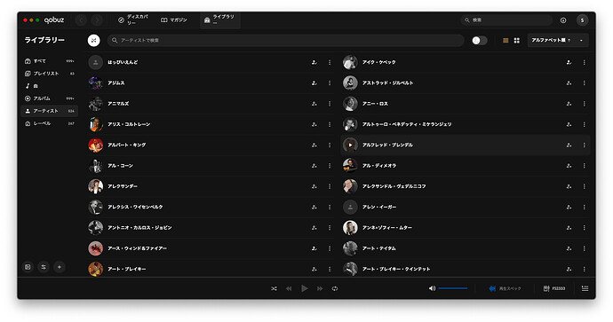Open more options for アレクサンドル・ヴェデルニコフ
613x322 pixels.
pyautogui.click(x=584, y=186)
